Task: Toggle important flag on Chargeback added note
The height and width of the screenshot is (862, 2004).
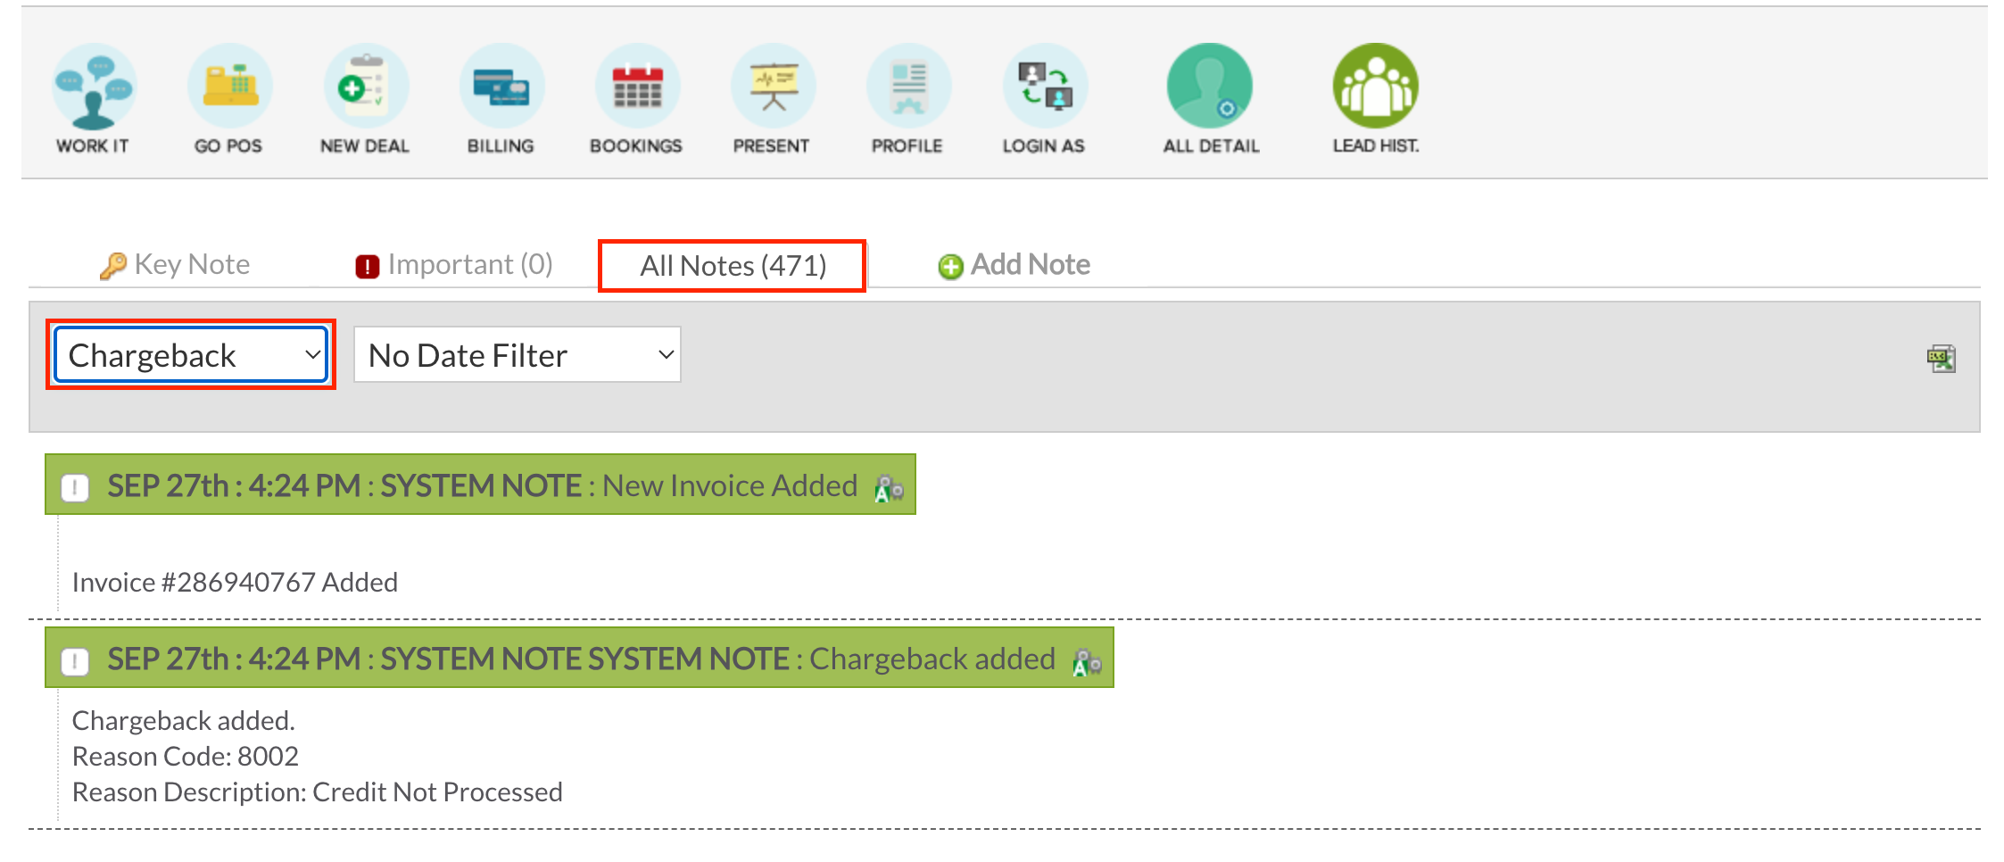Action: (x=75, y=661)
